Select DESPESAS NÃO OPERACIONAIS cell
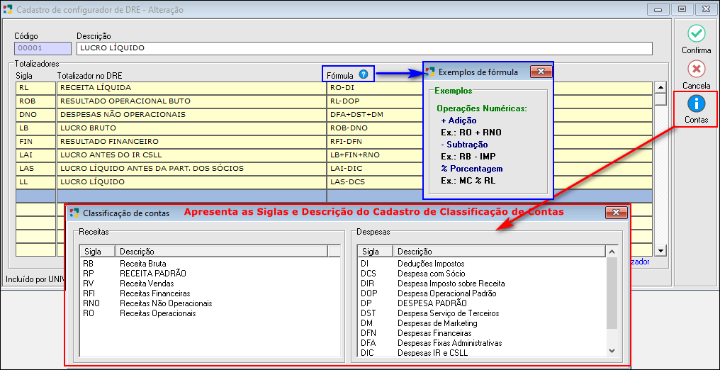This screenshot has width=720, height=370. 191,114
